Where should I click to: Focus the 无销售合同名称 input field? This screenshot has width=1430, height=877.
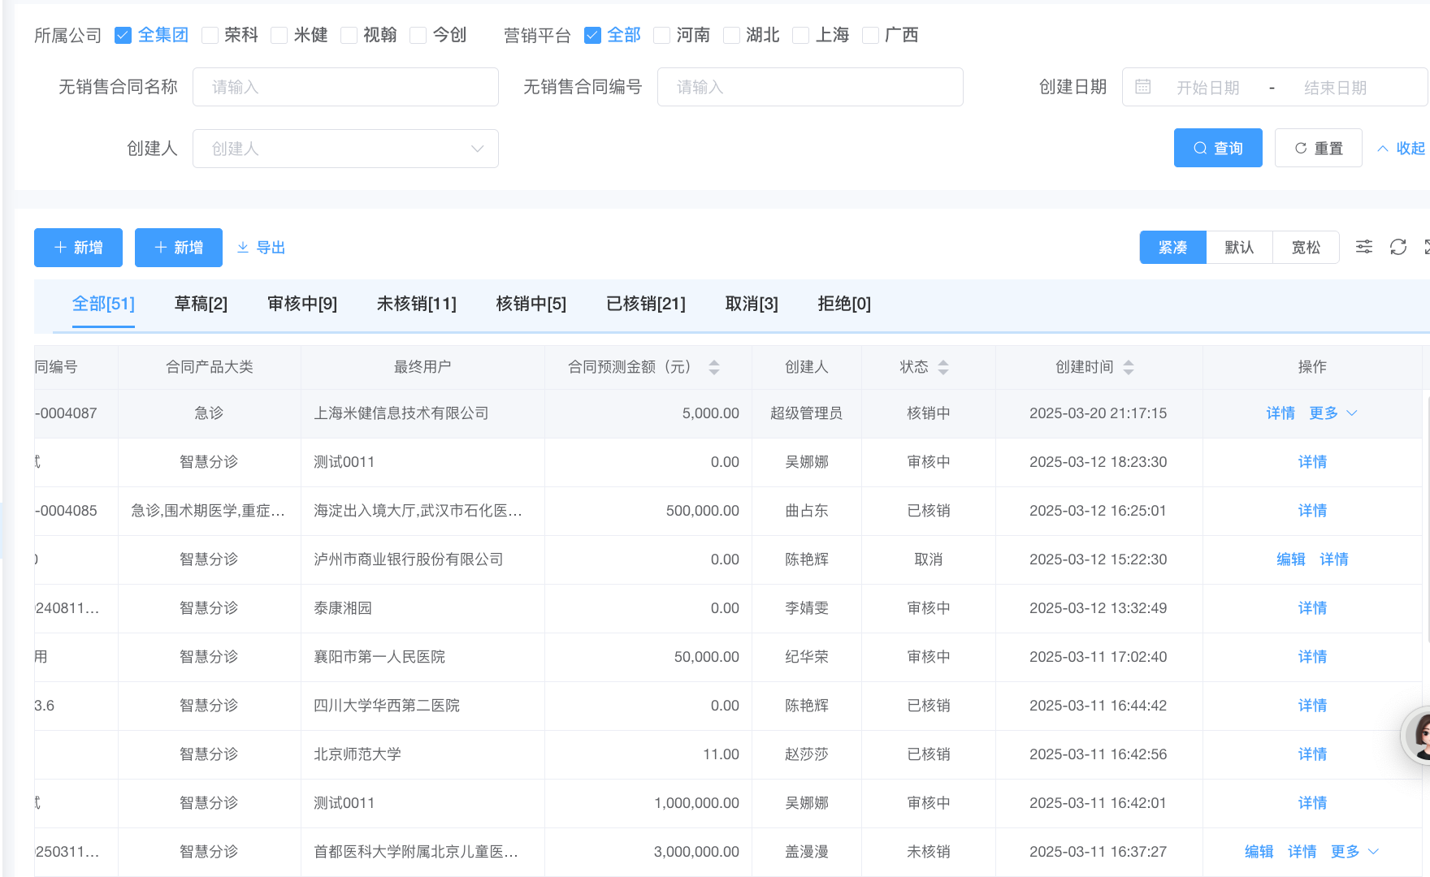point(345,87)
